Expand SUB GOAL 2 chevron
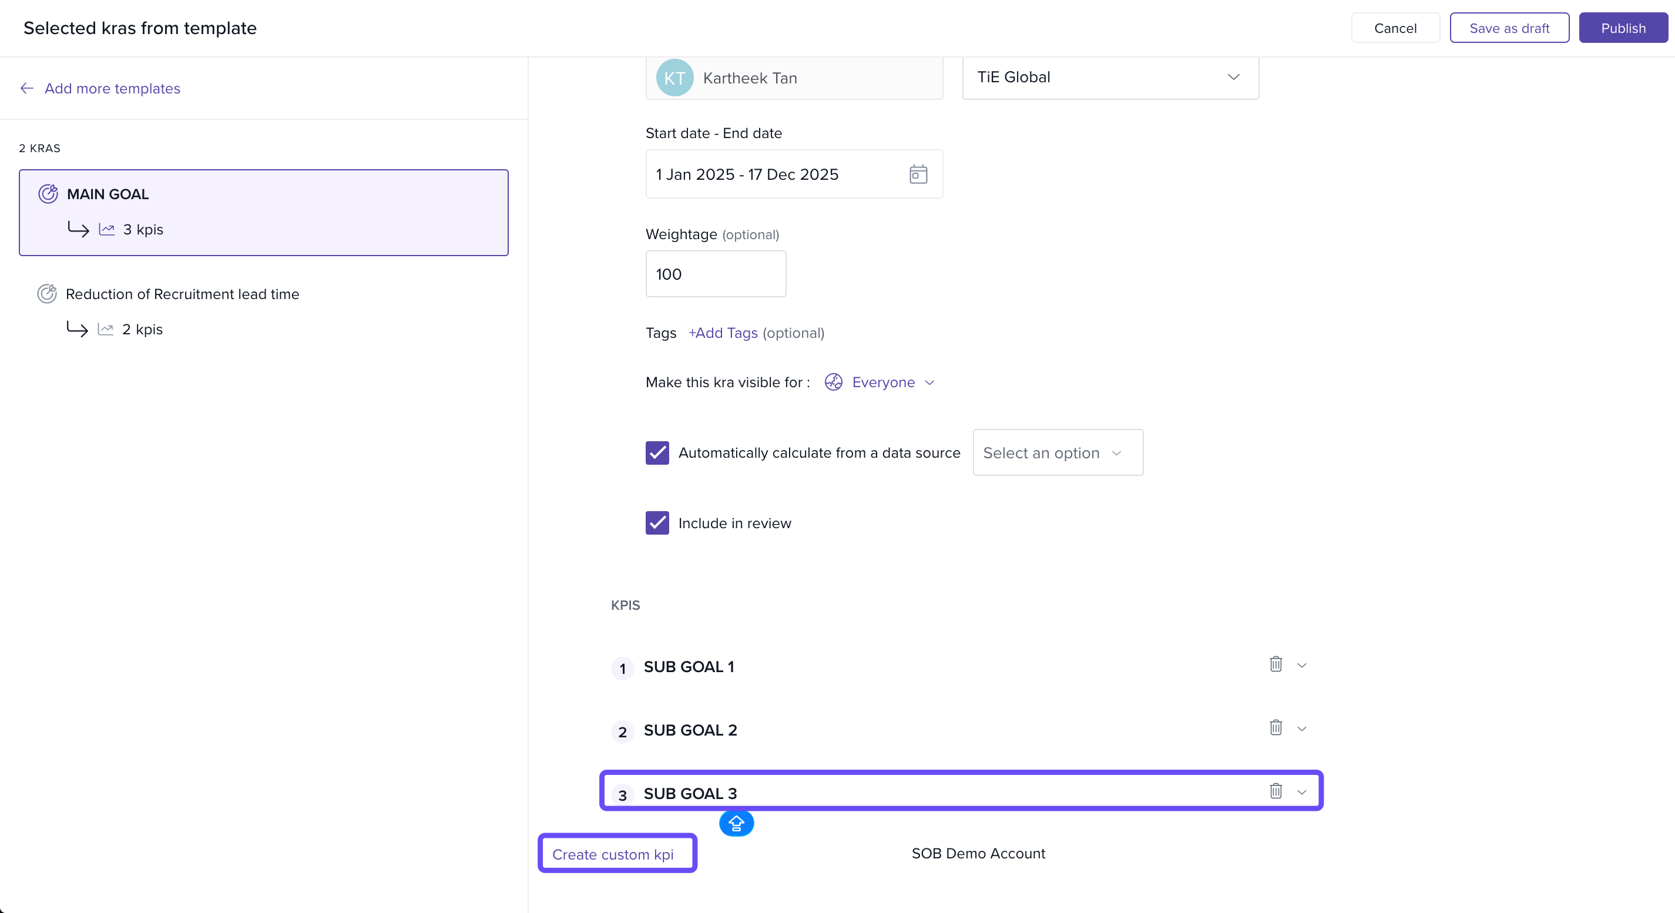The image size is (1675, 913). coord(1301,729)
